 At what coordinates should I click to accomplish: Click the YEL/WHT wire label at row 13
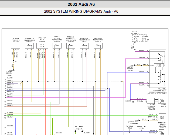10,112
